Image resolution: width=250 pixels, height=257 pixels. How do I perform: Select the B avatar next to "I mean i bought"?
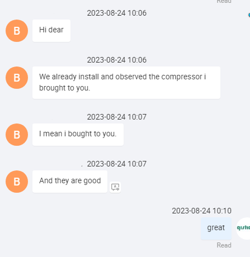tap(17, 135)
